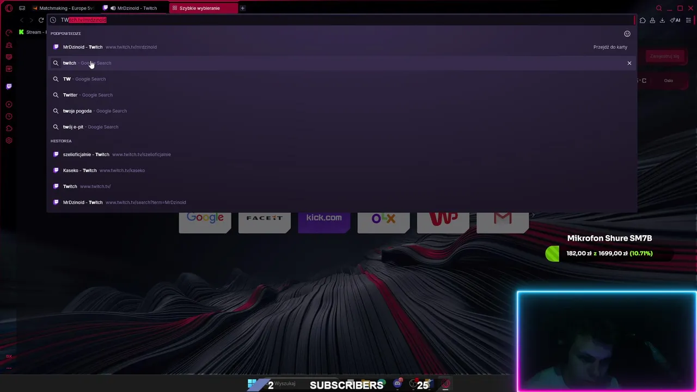Remove the twitch suggestion with X

pos(629,63)
